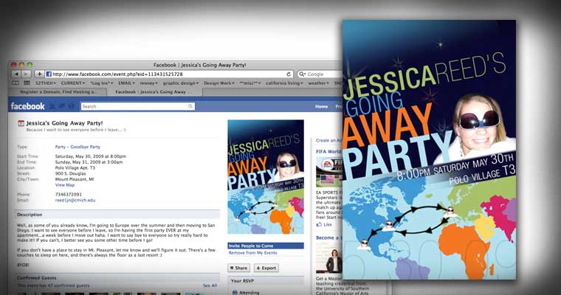The image size is (561, 295).
Task: Click the Facebook logo
Action: click(x=27, y=106)
